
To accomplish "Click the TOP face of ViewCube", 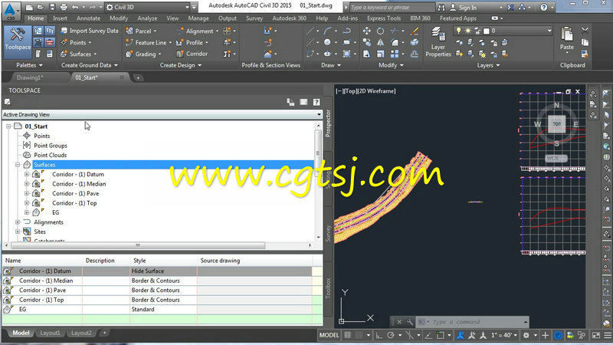I will pyautogui.click(x=556, y=124).
